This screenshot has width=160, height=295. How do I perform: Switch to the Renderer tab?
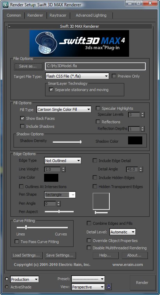pos(35,15)
